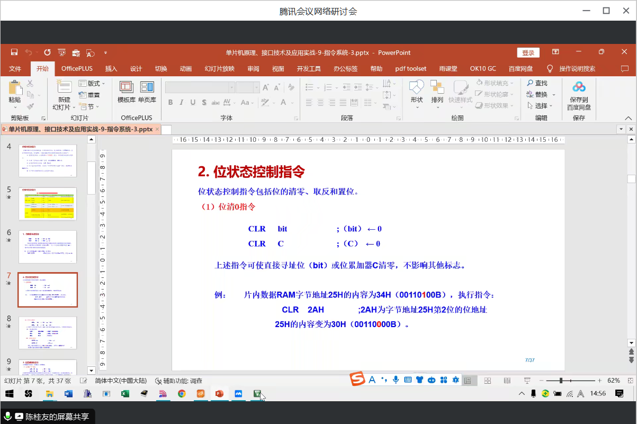Expand the 选择 select dropdown
This screenshot has height=424, width=637.
click(541, 105)
